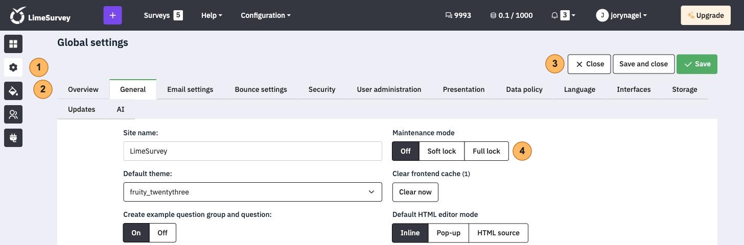Switch to the Storage tab
744x245 pixels.
coord(685,89)
